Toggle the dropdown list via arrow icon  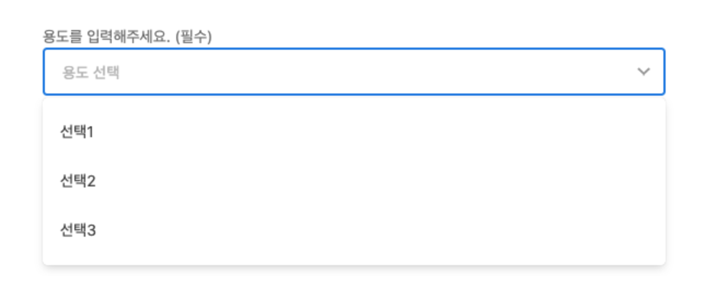pyautogui.click(x=644, y=72)
